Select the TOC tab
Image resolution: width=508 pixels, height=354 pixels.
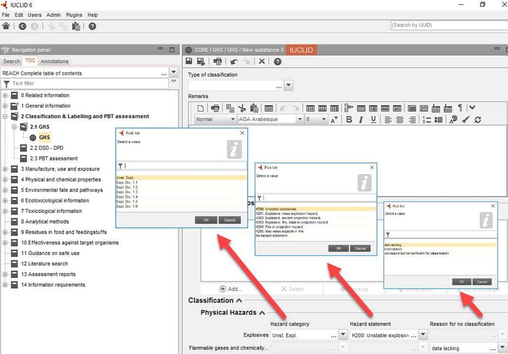pyautogui.click(x=30, y=60)
